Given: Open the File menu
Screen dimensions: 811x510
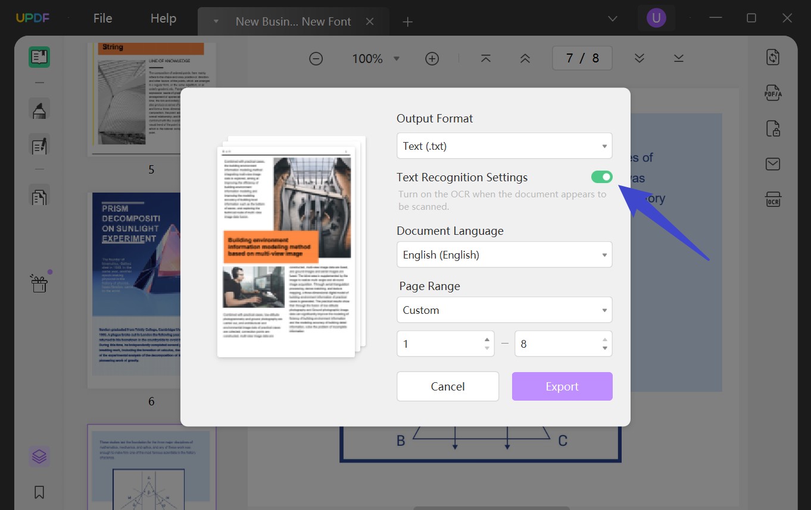Looking at the screenshot, I should (102, 18).
